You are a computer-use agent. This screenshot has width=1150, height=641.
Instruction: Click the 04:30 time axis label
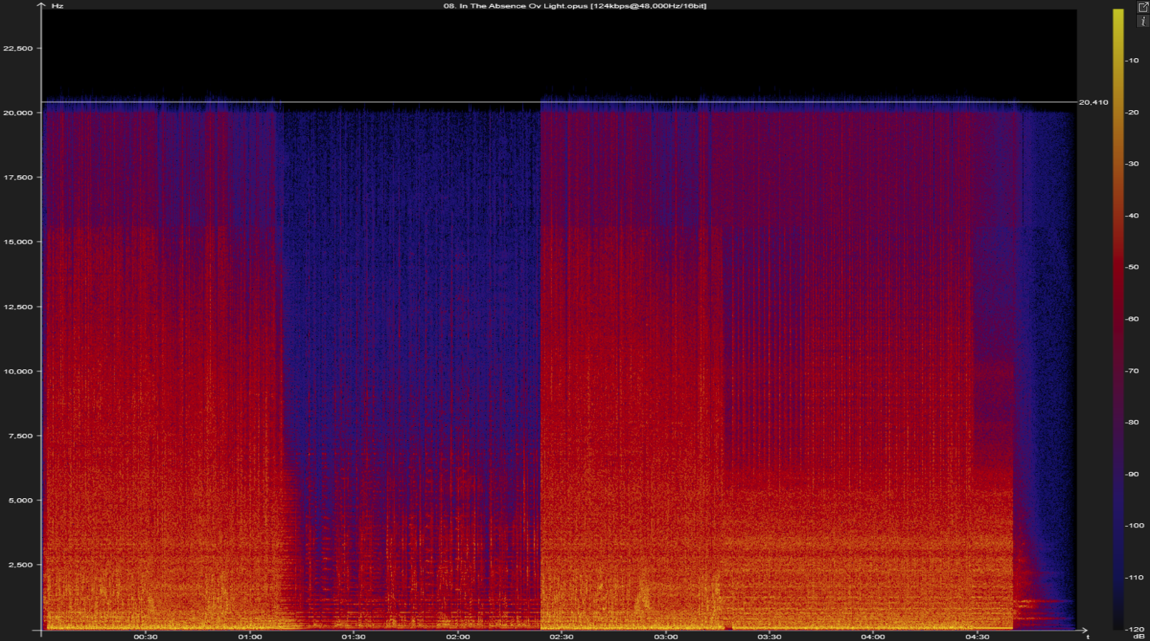977,637
